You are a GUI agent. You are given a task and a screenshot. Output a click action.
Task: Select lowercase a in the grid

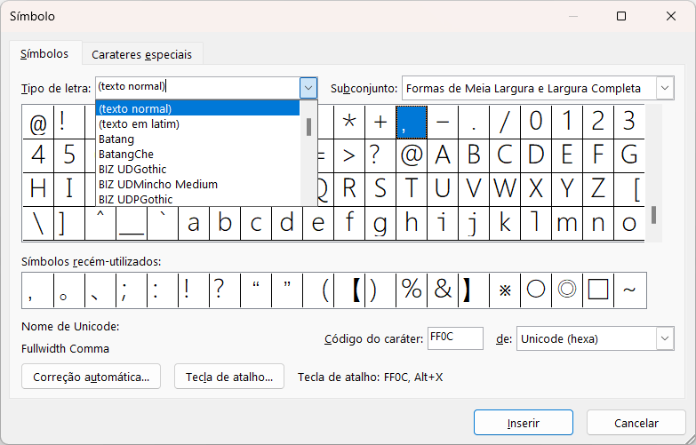pyautogui.click(x=194, y=223)
